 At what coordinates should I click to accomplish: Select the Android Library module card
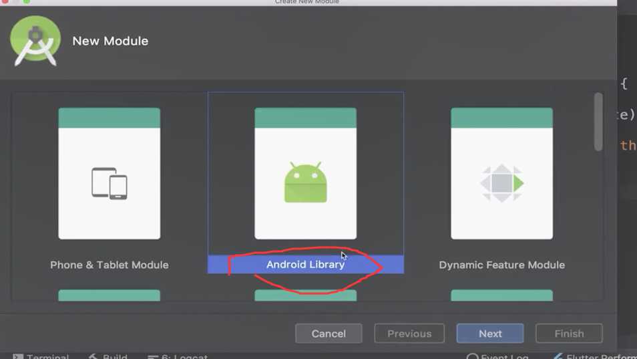point(306,183)
